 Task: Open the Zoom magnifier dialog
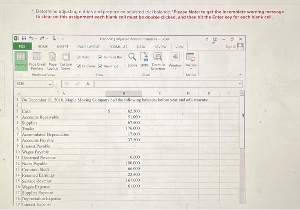coord(132,60)
